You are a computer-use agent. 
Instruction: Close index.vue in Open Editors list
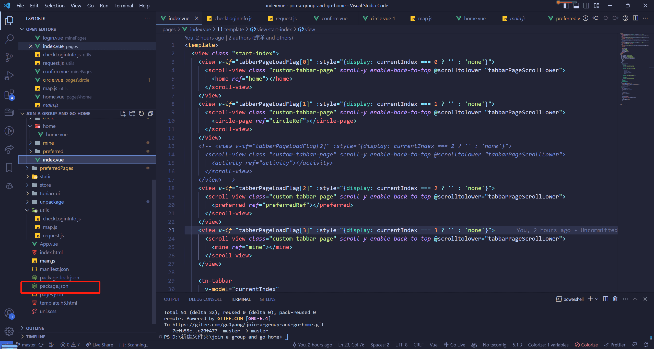(x=31, y=46)
